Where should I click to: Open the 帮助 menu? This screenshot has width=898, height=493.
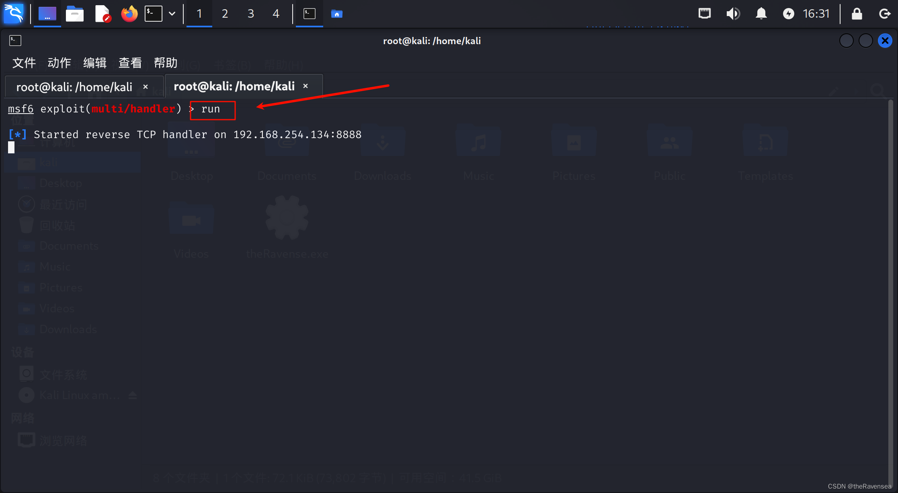166,63
